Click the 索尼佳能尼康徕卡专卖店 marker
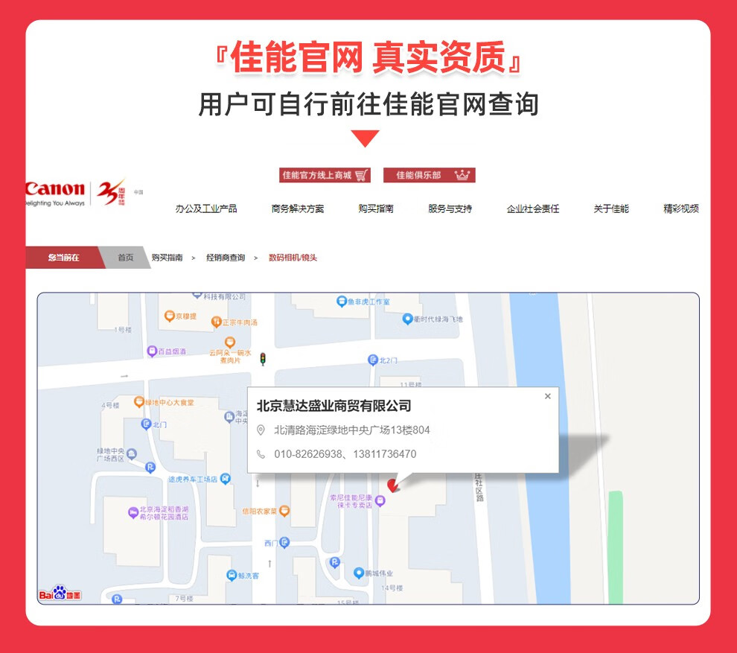This screenshot has height=653, width=737. point(380,501)
